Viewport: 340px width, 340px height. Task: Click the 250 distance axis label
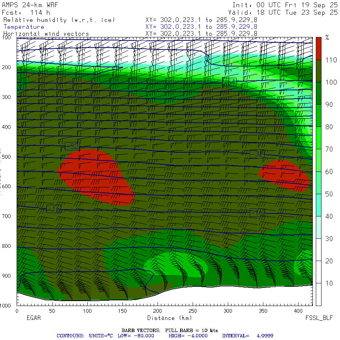click(193, 311)
